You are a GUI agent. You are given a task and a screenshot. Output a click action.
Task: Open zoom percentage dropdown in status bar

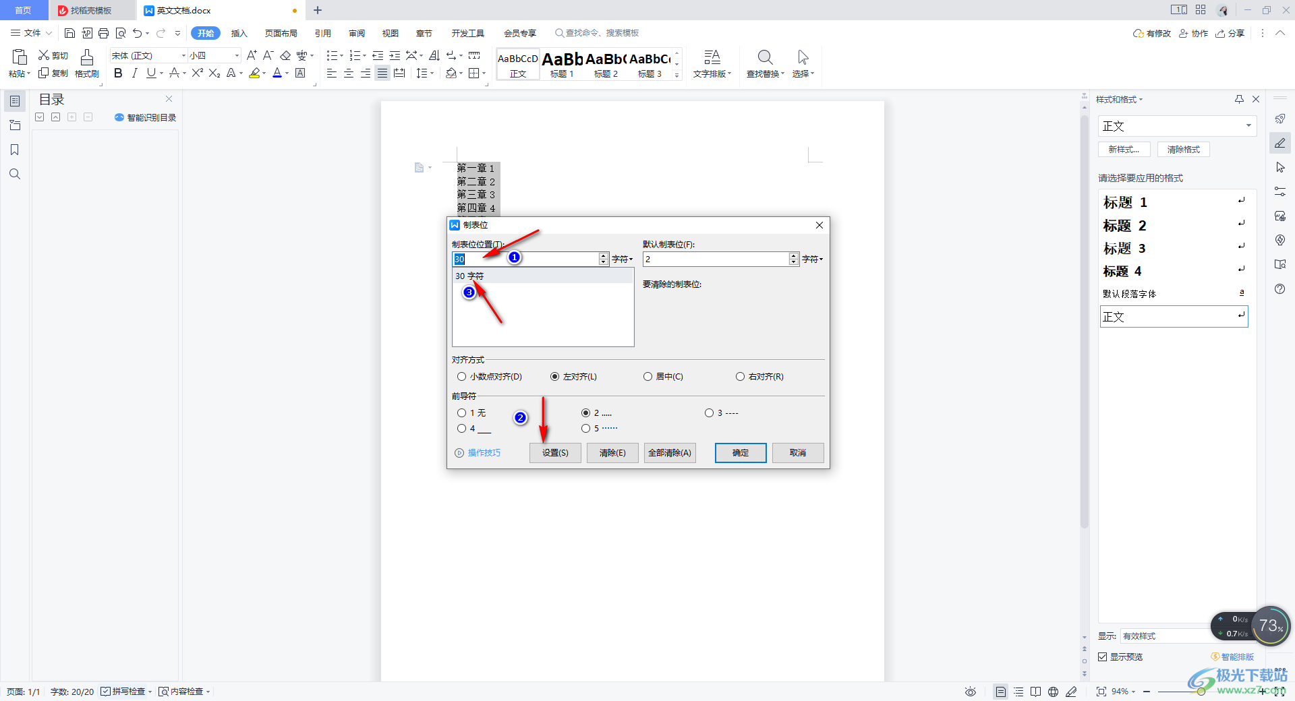pos(1124,692)
